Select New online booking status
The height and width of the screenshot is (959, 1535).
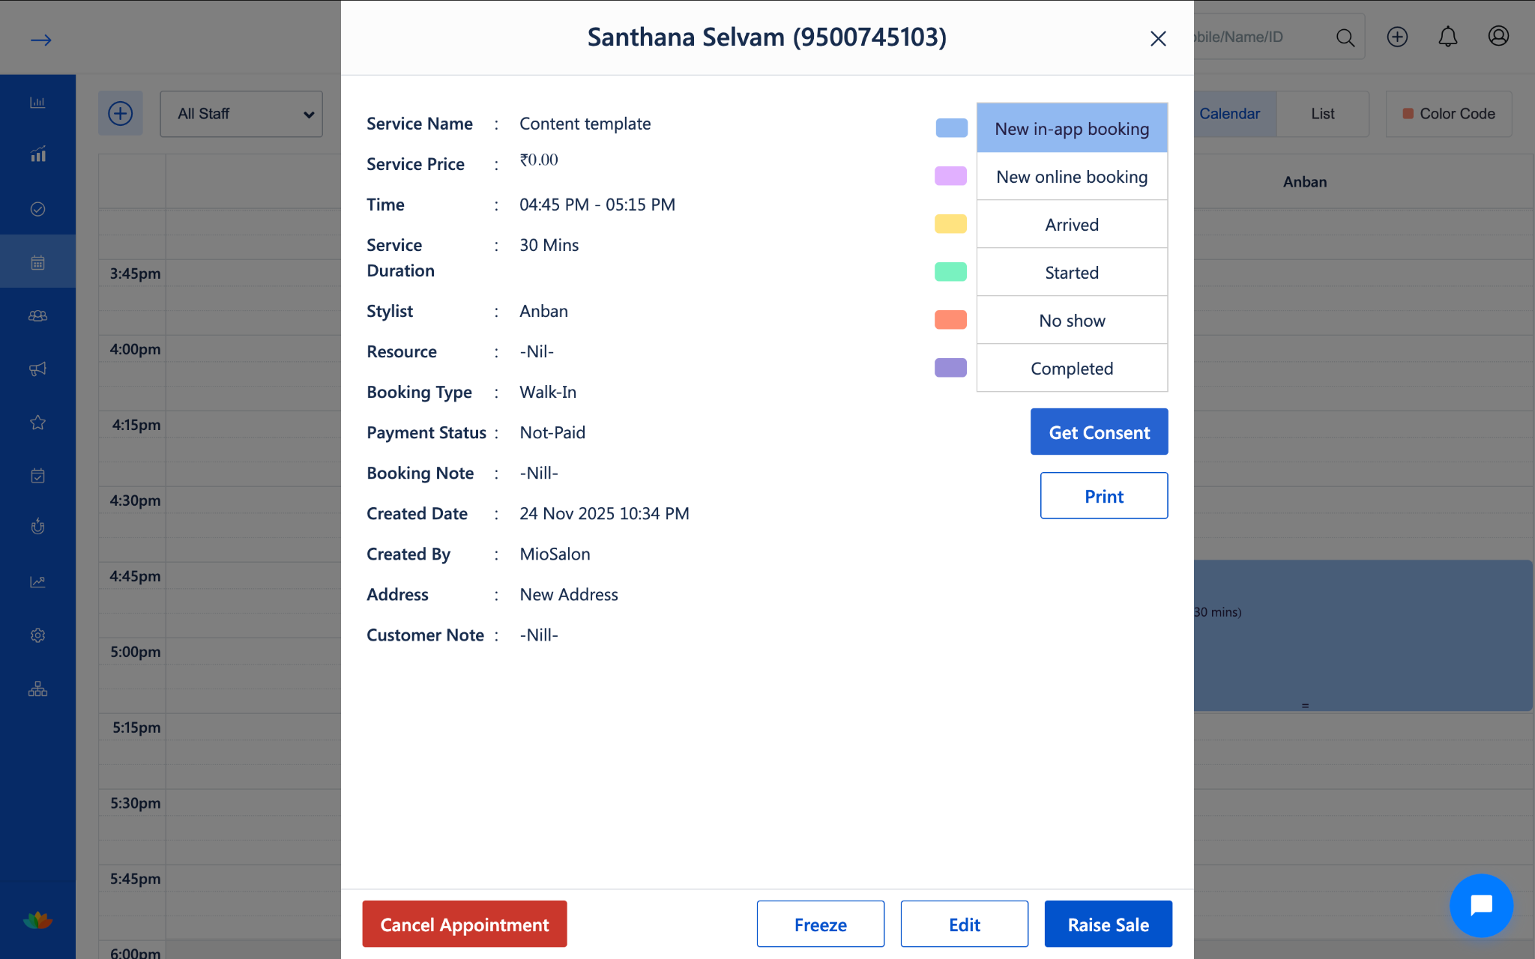1071,177
